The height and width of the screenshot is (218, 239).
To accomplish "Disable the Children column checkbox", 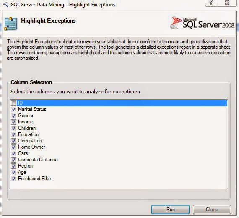I will coord(13,128).
